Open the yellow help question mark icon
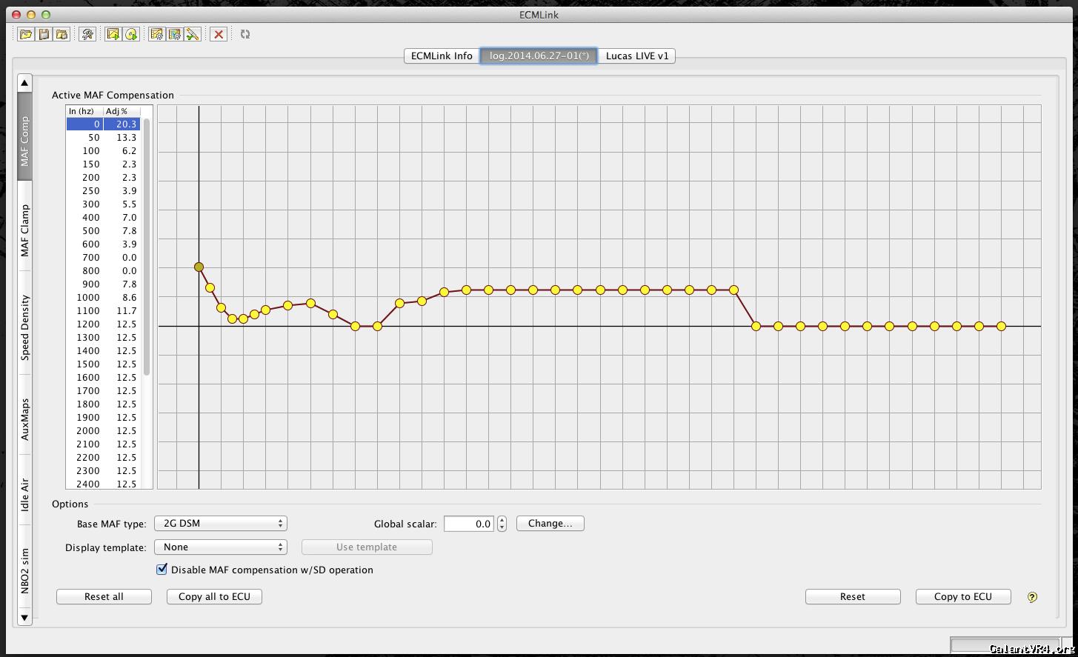Image resolution: width=1078 pixels, height=657 pixels. [x=1032, y=597]
